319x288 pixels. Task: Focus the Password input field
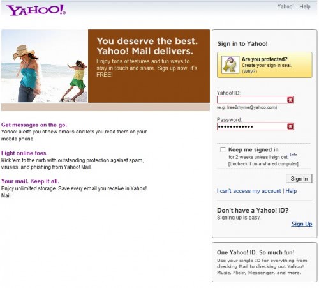click(252, 126)
